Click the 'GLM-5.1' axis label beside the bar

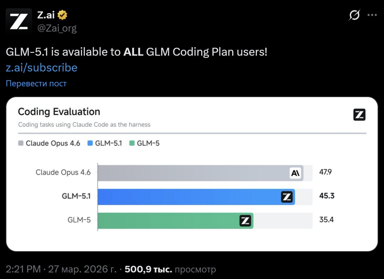pyautogui.click(x=76, y=196)
